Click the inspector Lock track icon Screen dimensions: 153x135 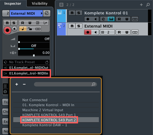pyautogui.click(x=30, y=29)
